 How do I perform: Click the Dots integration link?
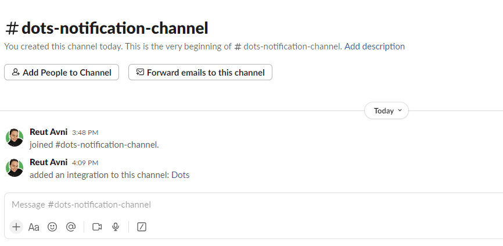click(180, 175)
